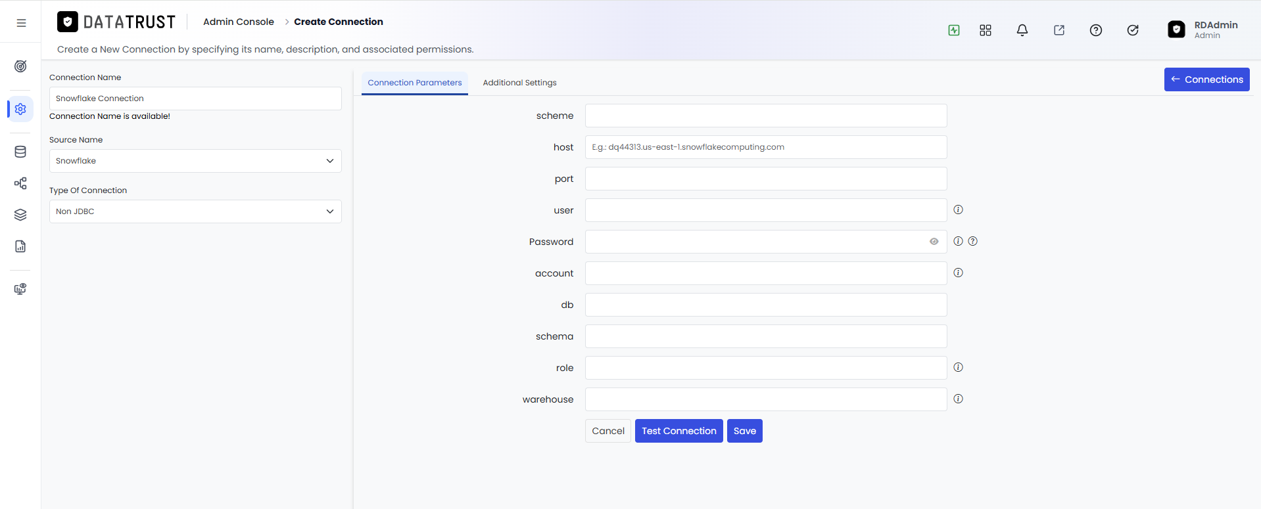Click the Cancel button
1261x509 pixels.
pos(608,431)
